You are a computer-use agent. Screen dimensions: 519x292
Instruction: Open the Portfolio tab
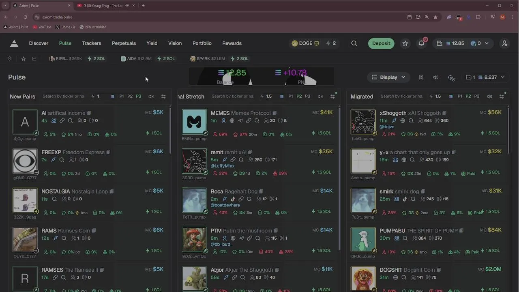[202, 43]
